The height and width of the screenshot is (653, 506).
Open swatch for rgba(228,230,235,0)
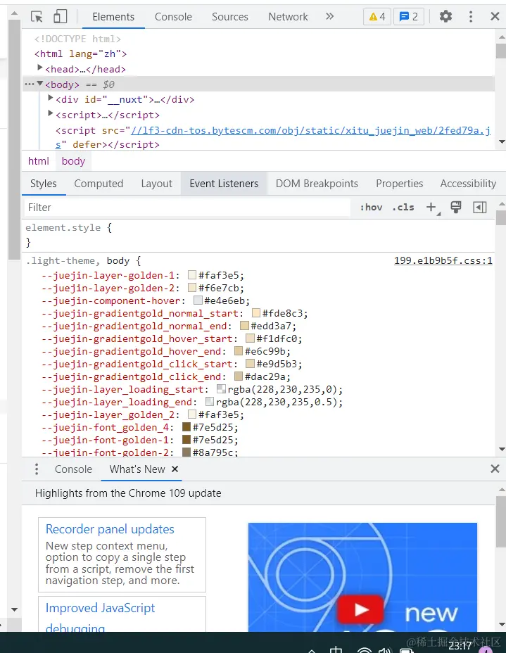tap(221, 389)
